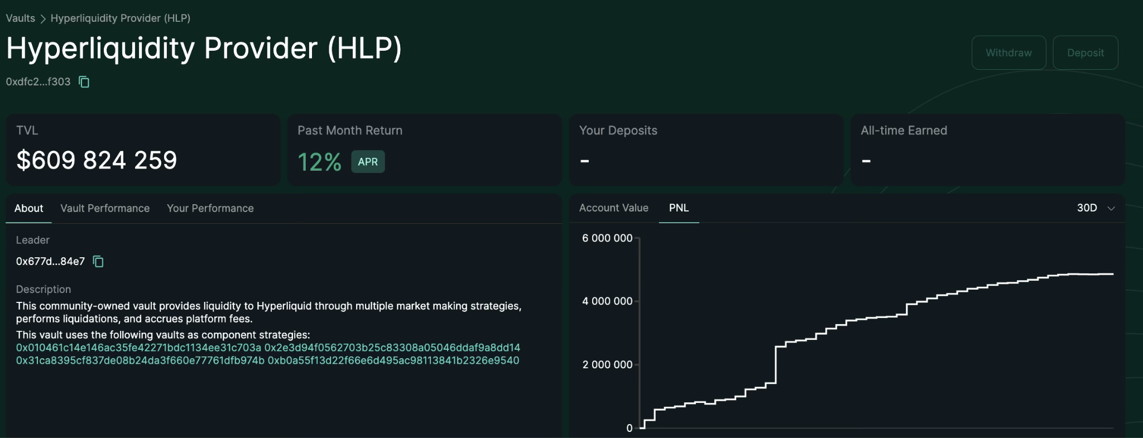
Task: Copy the vault address 0xdfc2...f303
Action: (84, 82)
